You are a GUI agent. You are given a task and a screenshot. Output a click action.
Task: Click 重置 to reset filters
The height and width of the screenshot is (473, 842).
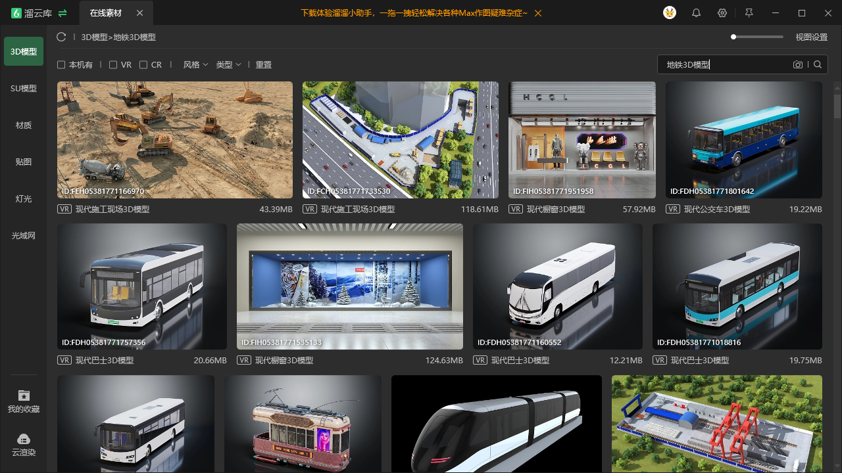pos(264,65)
